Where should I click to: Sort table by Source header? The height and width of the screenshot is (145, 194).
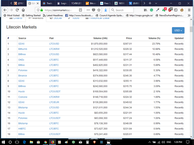click(x=22, y=38)
